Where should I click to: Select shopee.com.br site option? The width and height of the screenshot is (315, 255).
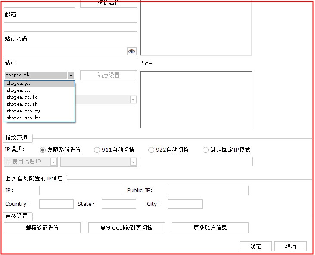click(x=39, y=118)
